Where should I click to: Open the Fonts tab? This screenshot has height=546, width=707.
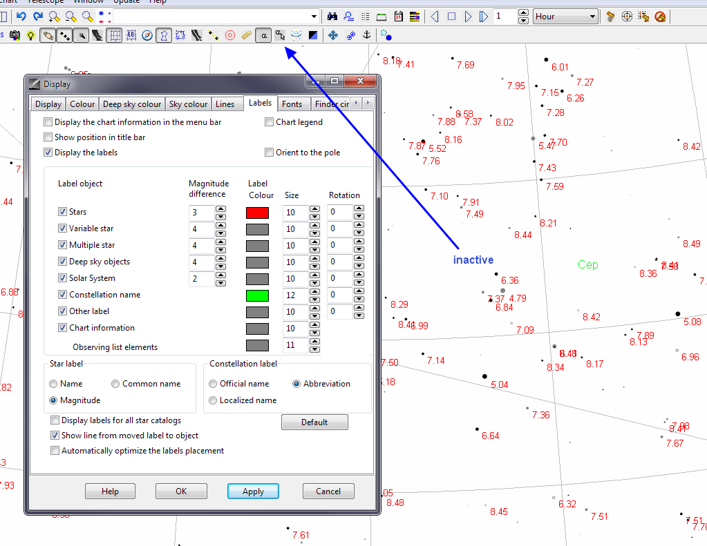click(x=292, y=104)
